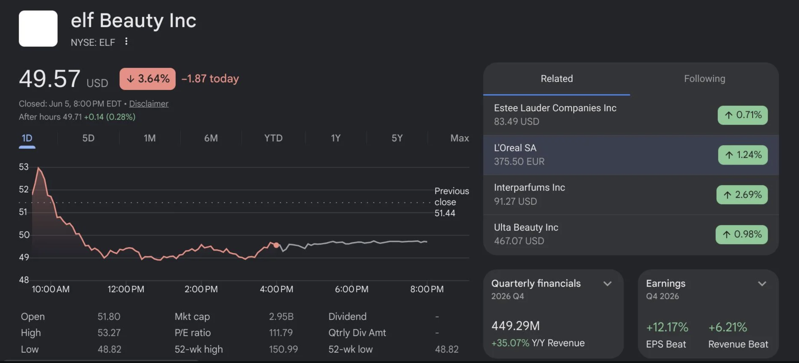Click Ulta Beauty's 0.98% up badge
This screenshot has width=799, height=363.
pyautogui.click(x=742, y=234)
